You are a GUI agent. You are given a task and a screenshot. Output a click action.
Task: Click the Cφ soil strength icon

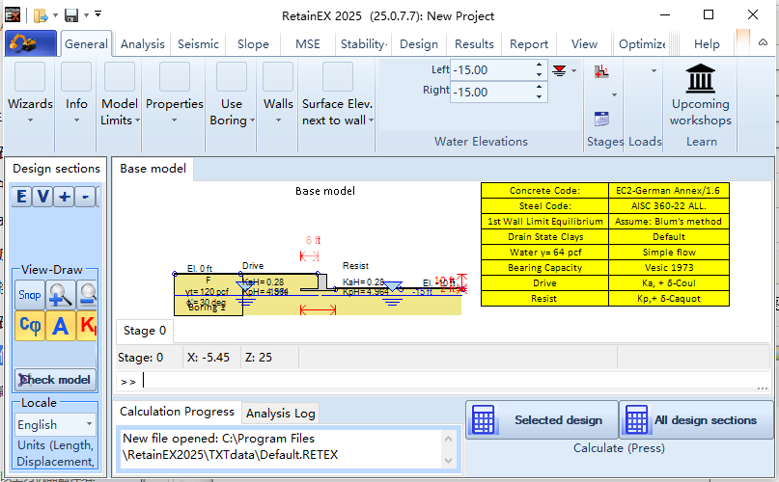coord(29,326)
